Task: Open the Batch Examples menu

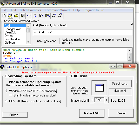Action: 30,10
